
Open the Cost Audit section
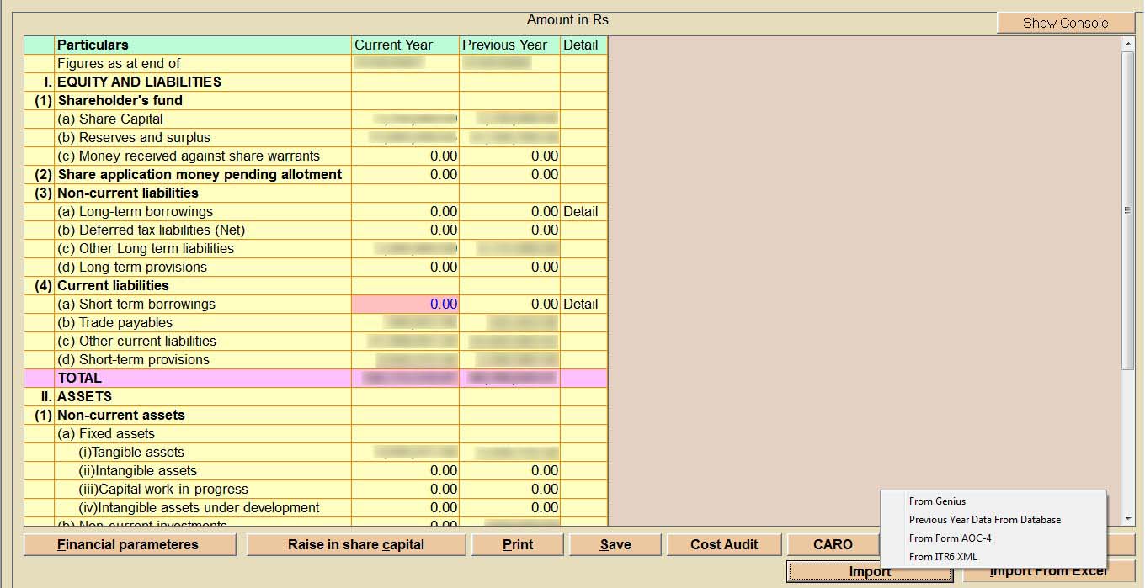coord(724,544)
